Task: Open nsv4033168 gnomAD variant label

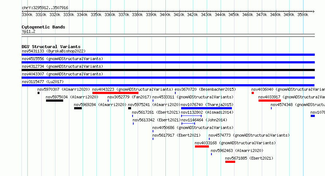Action: pos(235,143)
